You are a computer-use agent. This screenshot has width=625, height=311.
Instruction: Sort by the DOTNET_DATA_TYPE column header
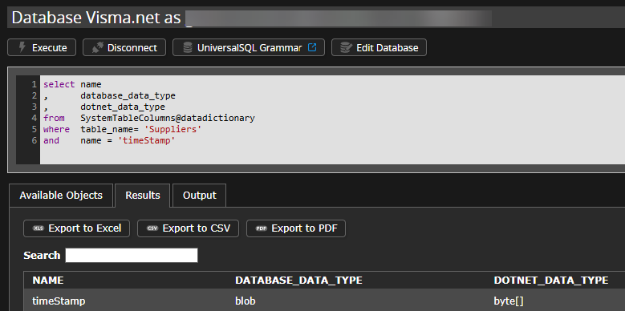pos(551,281)
